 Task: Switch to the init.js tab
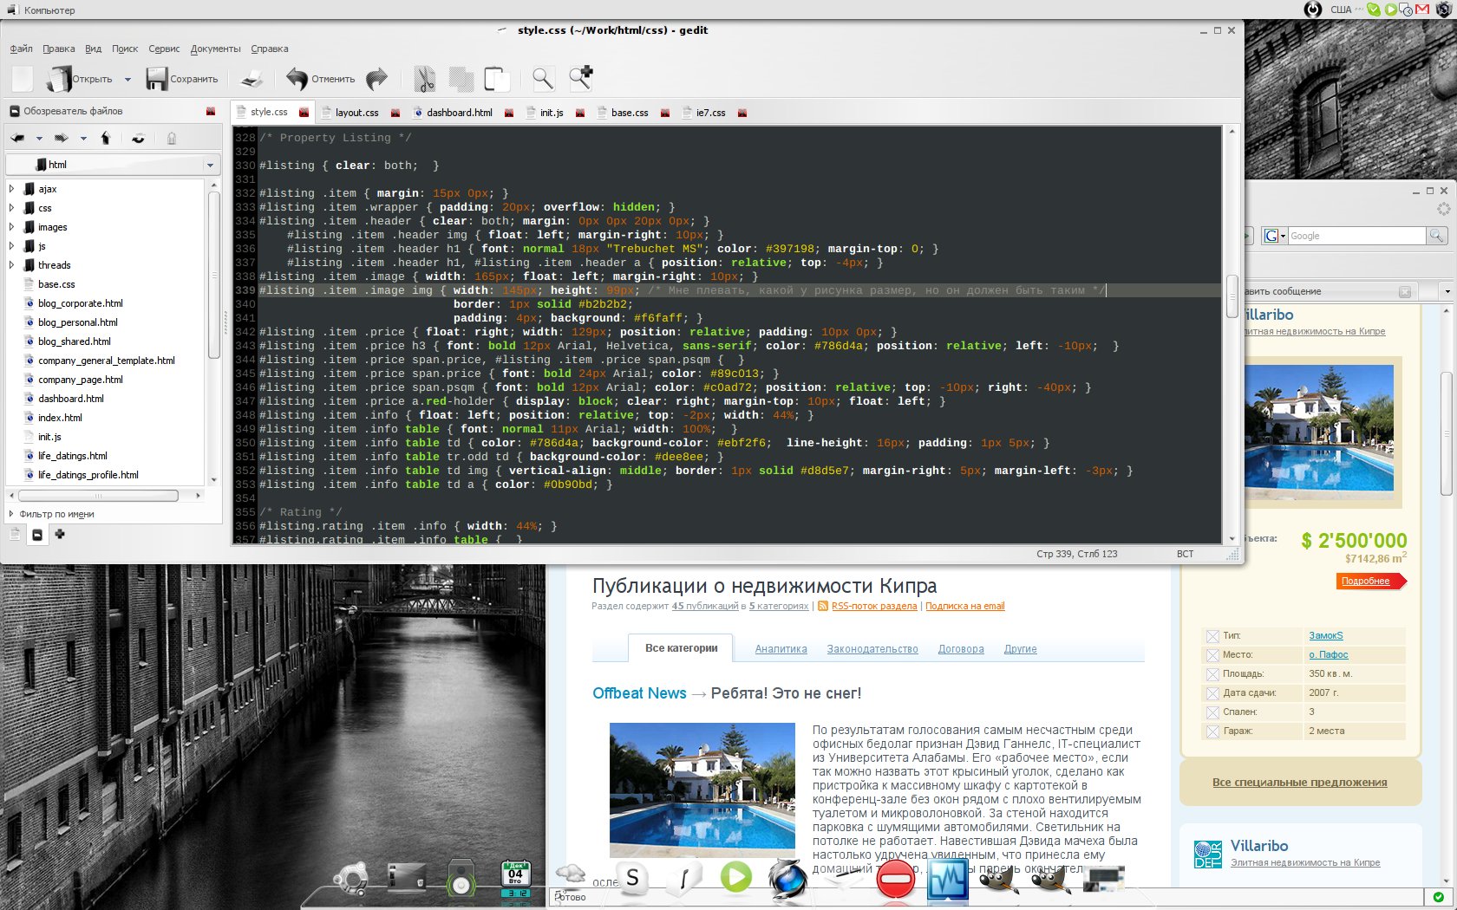[552, 113]
